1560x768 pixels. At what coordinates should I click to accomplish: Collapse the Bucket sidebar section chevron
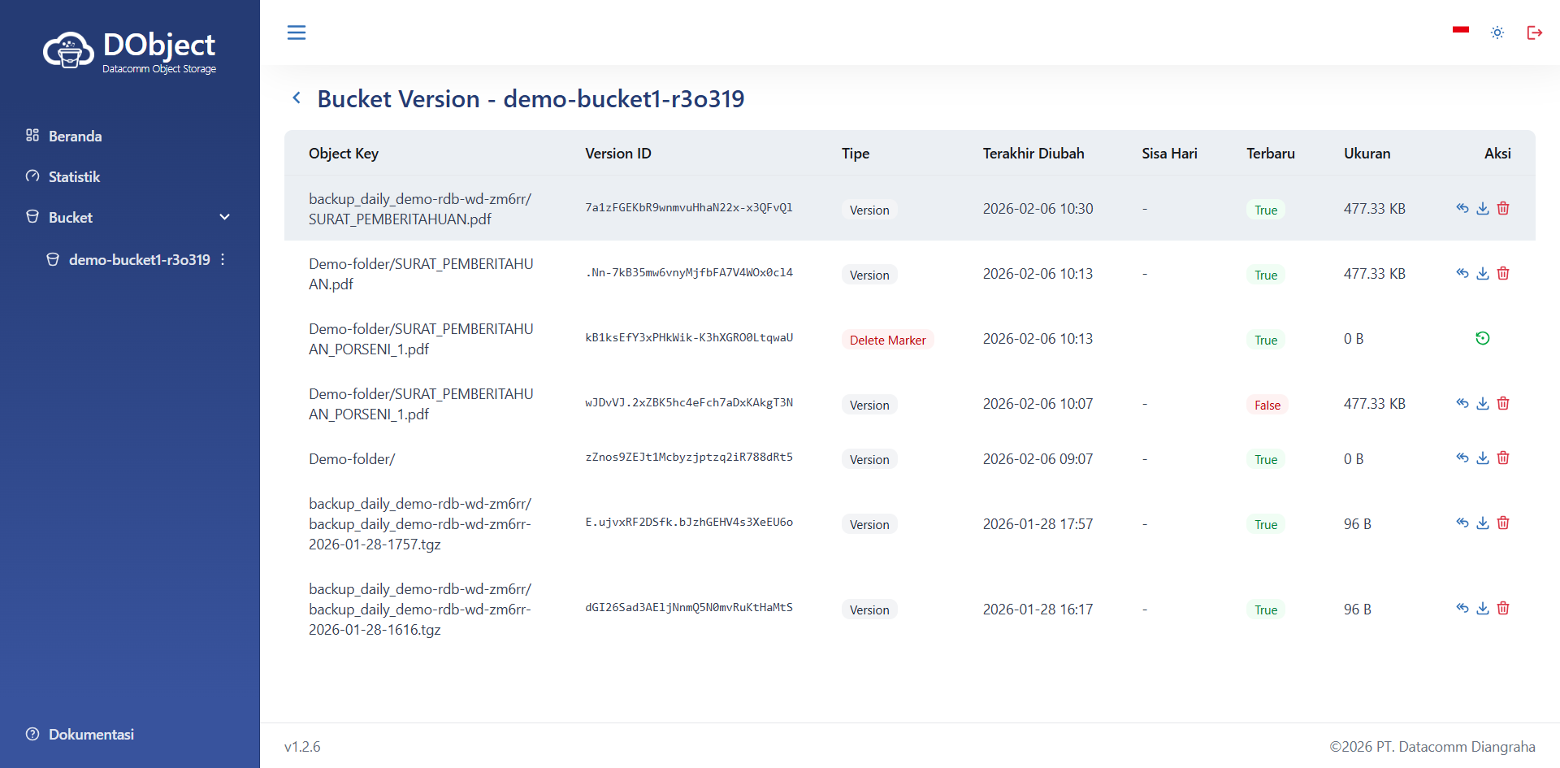coord(225,217)
